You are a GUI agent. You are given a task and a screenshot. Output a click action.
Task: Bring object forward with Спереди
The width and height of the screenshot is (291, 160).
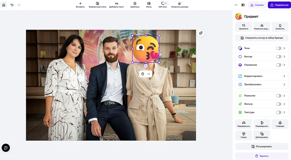(280, 124)
